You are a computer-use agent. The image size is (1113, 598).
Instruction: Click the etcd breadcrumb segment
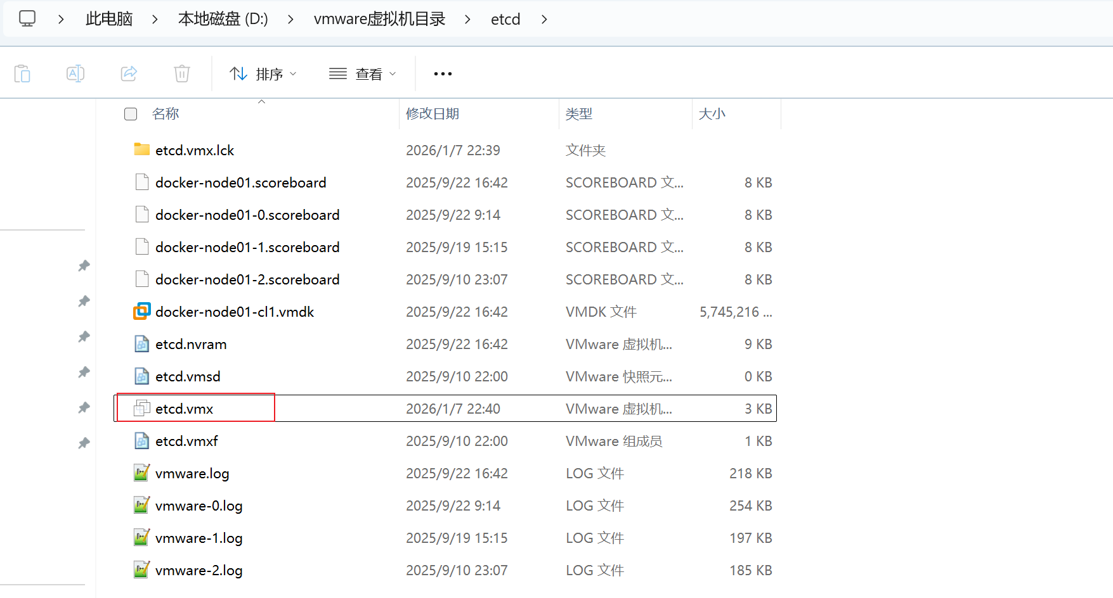point(505,19)
